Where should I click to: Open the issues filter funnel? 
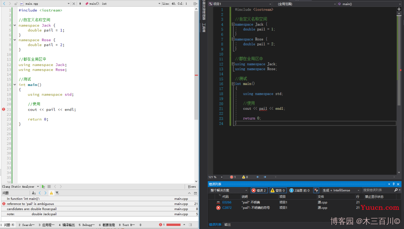(x=57, y=193)
